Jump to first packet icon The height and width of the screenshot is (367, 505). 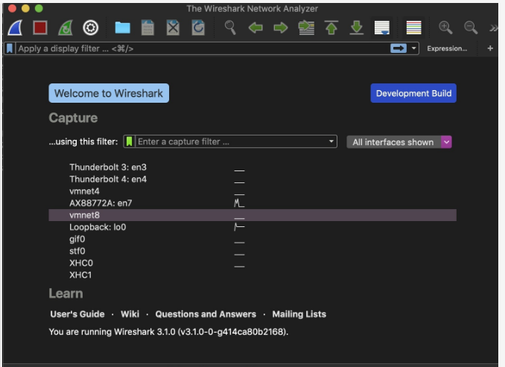(x=331, y=28)
